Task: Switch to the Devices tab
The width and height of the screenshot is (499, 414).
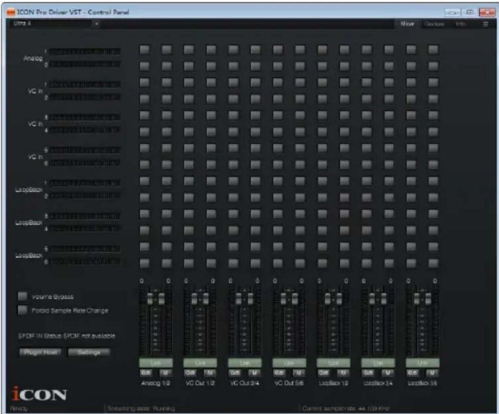Action: point(434,24)
